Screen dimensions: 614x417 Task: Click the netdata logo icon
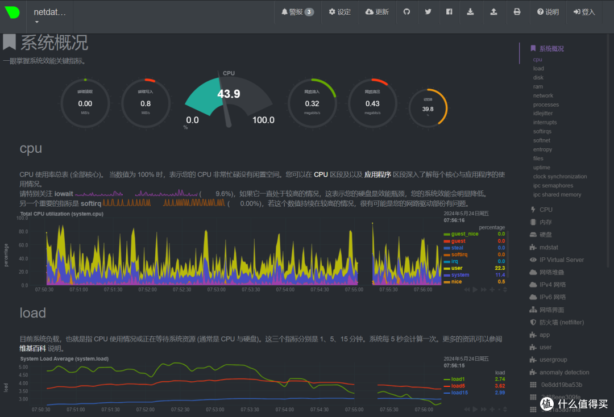(x=12, y=11)
